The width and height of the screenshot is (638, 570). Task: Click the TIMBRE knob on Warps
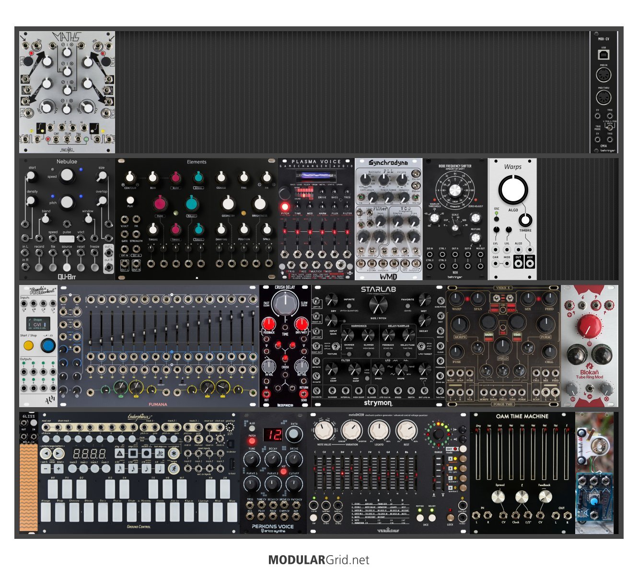pos(526,220)
